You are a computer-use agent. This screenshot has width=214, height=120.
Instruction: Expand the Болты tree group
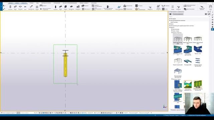[170, 24]
